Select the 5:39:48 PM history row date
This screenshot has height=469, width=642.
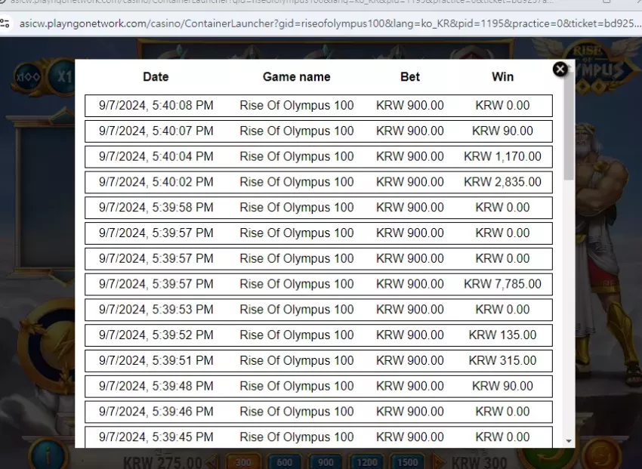click(x=156, y=386)
